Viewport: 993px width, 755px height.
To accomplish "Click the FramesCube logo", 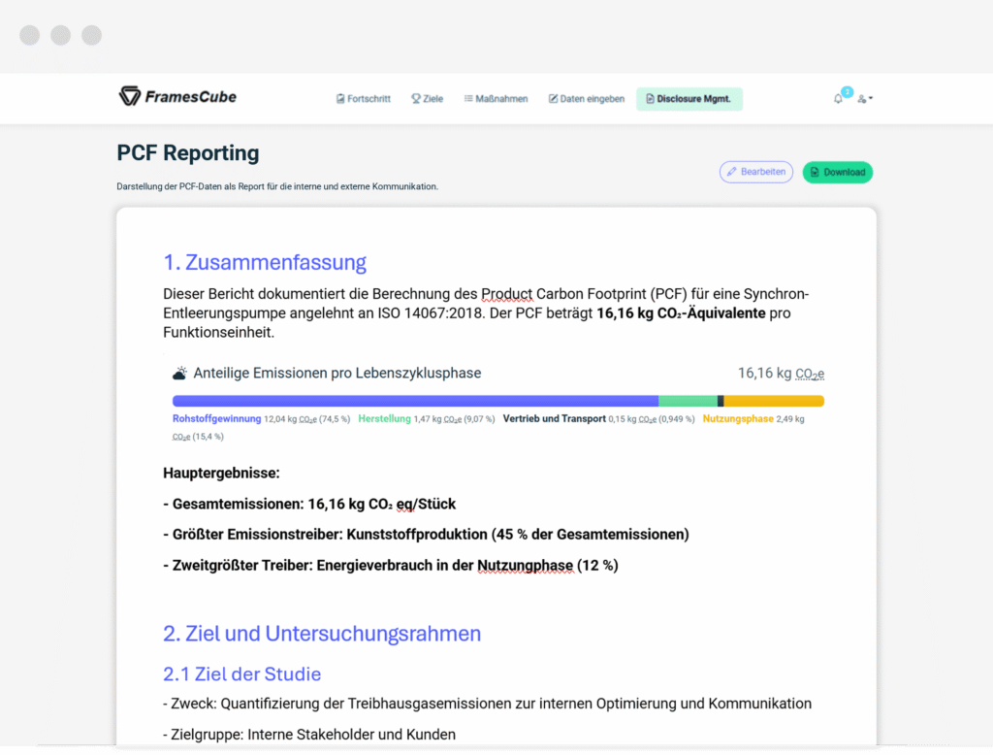I will coord(177,96).
